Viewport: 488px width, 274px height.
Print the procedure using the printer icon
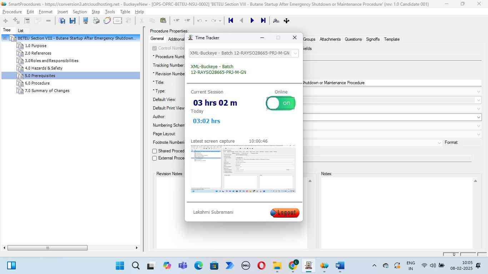pos(96,21)
